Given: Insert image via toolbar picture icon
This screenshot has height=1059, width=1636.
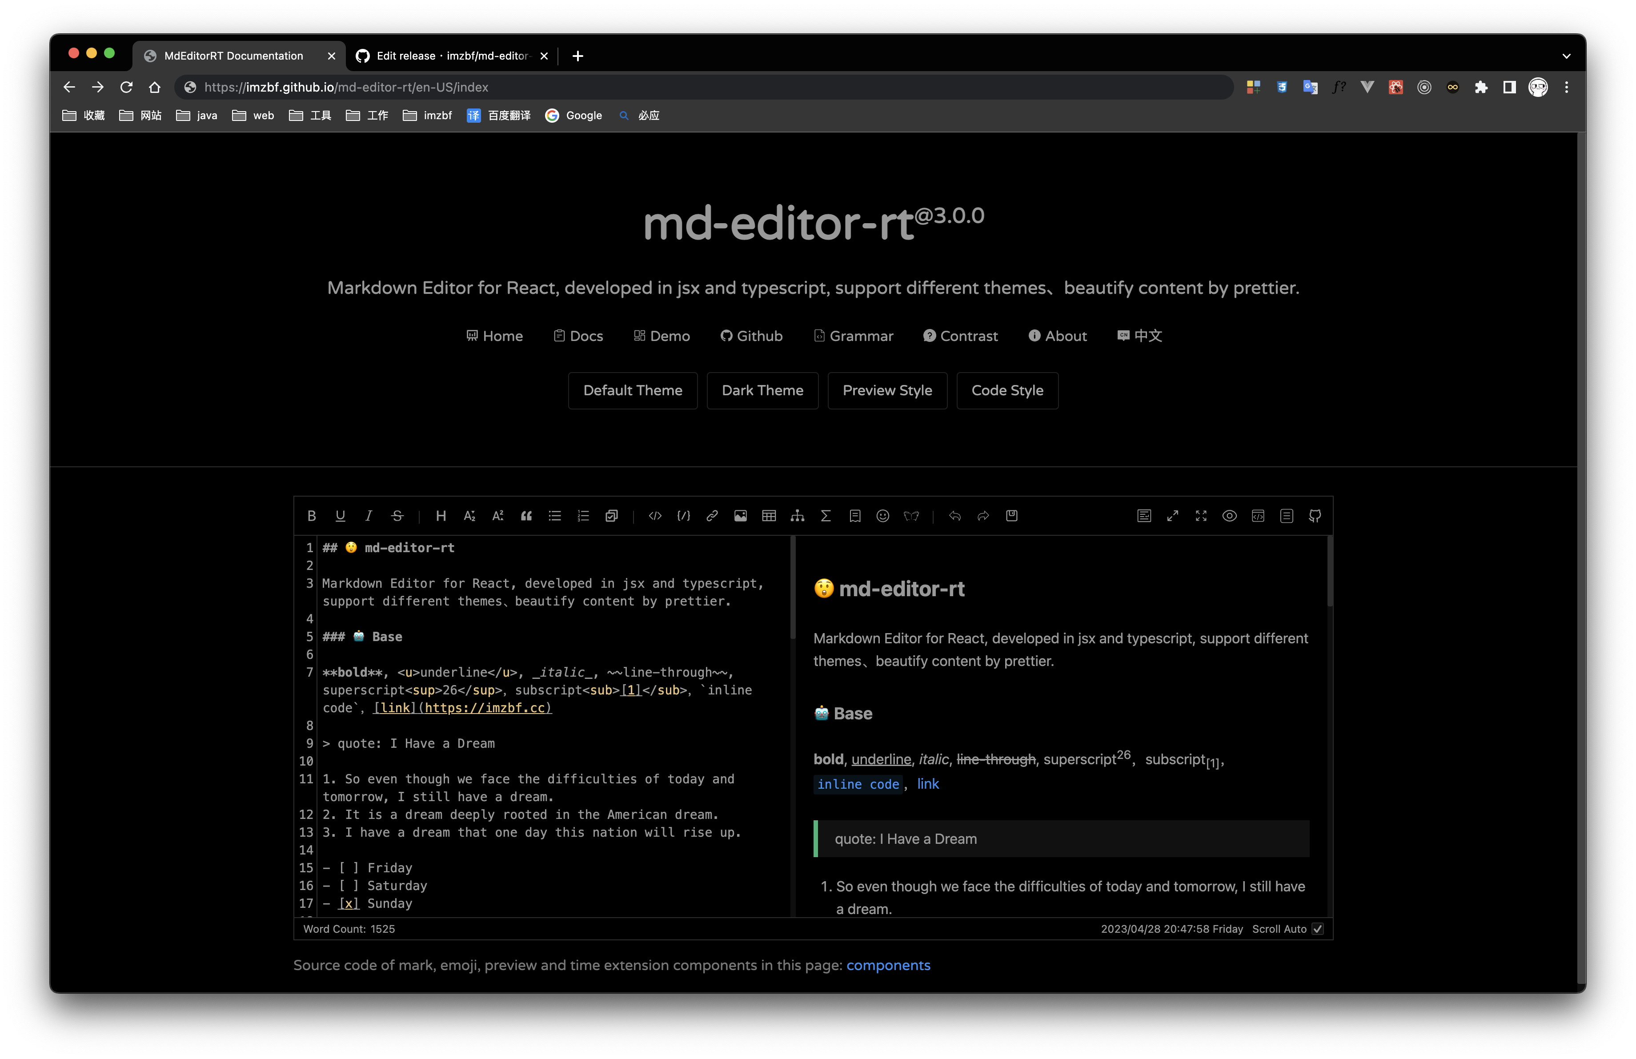Looking at the screenshot, I should click(740, 516).
